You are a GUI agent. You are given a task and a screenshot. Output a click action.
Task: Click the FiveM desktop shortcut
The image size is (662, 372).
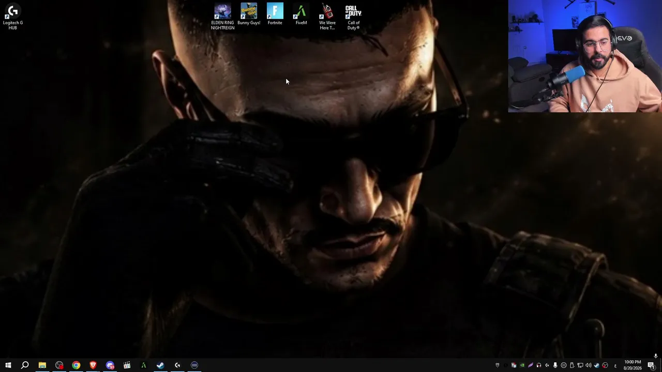(301, 14)
